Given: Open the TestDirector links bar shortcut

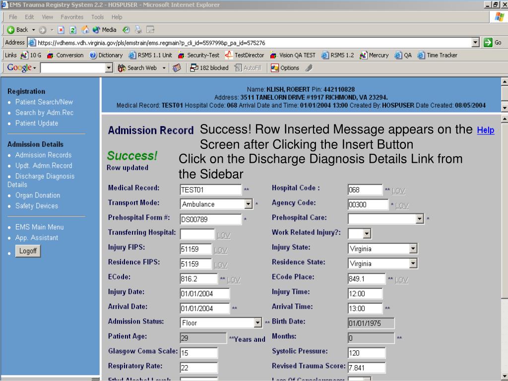Looking at the screenshot, I should 246,55.
